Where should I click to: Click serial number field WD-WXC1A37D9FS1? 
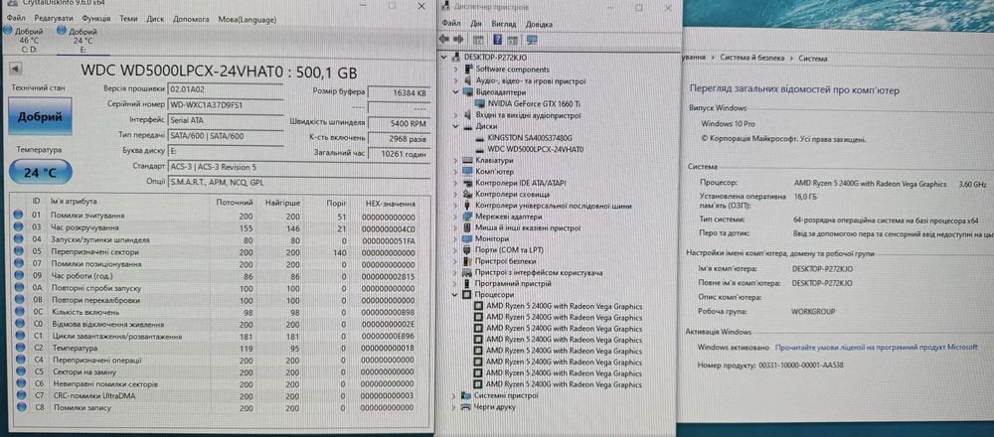click(x=225, y=104)
